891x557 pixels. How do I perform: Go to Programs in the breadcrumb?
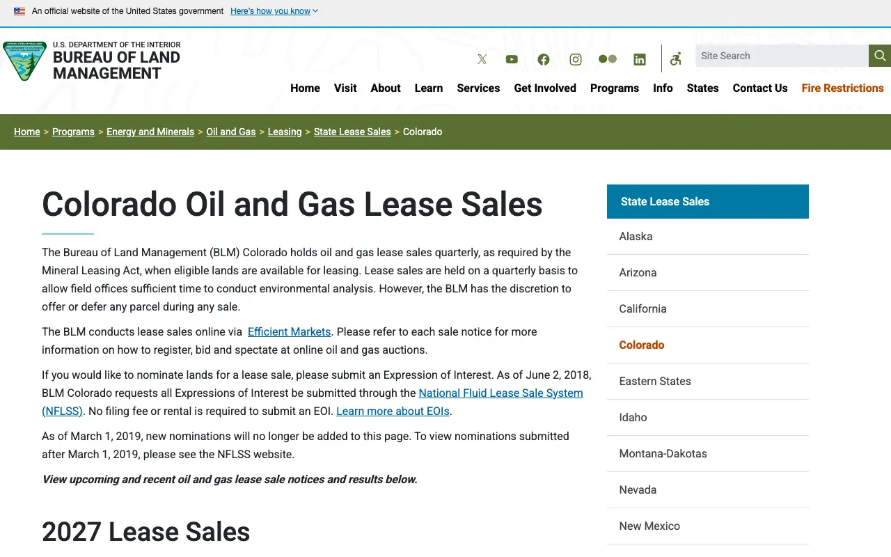[x=73, y=132]
